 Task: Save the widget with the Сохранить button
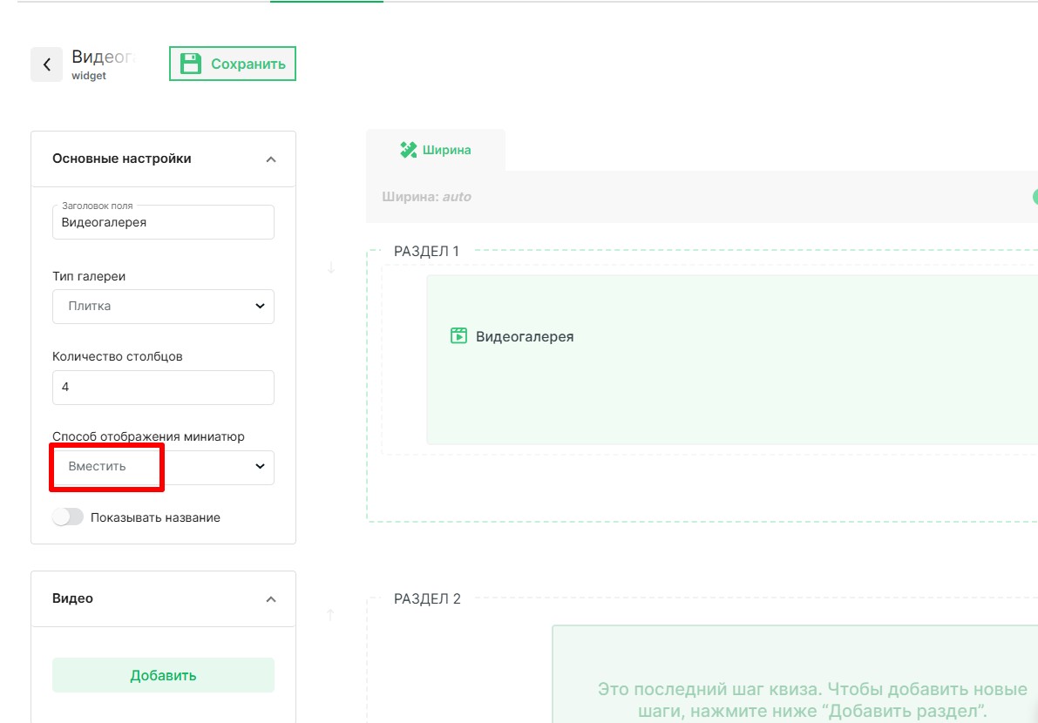pyautogui.click(x=233, y=64)
